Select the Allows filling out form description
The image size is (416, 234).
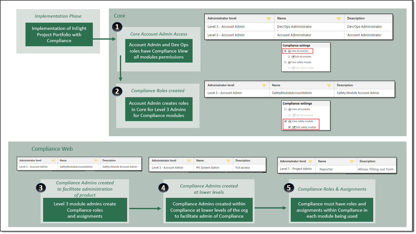(376, 169)
